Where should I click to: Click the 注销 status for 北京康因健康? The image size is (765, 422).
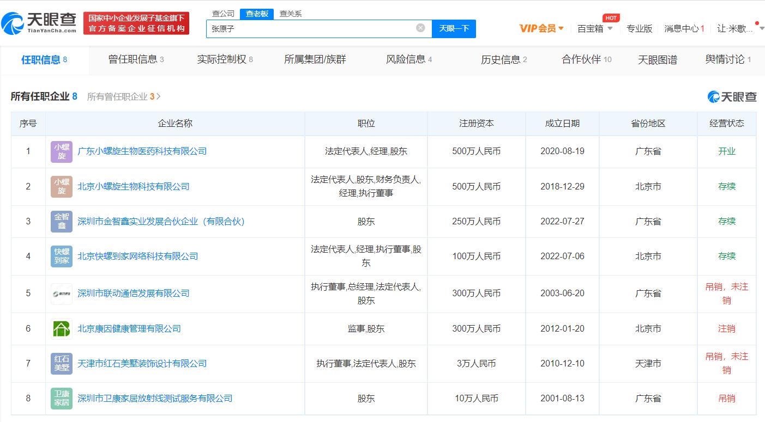pos(727,329)
